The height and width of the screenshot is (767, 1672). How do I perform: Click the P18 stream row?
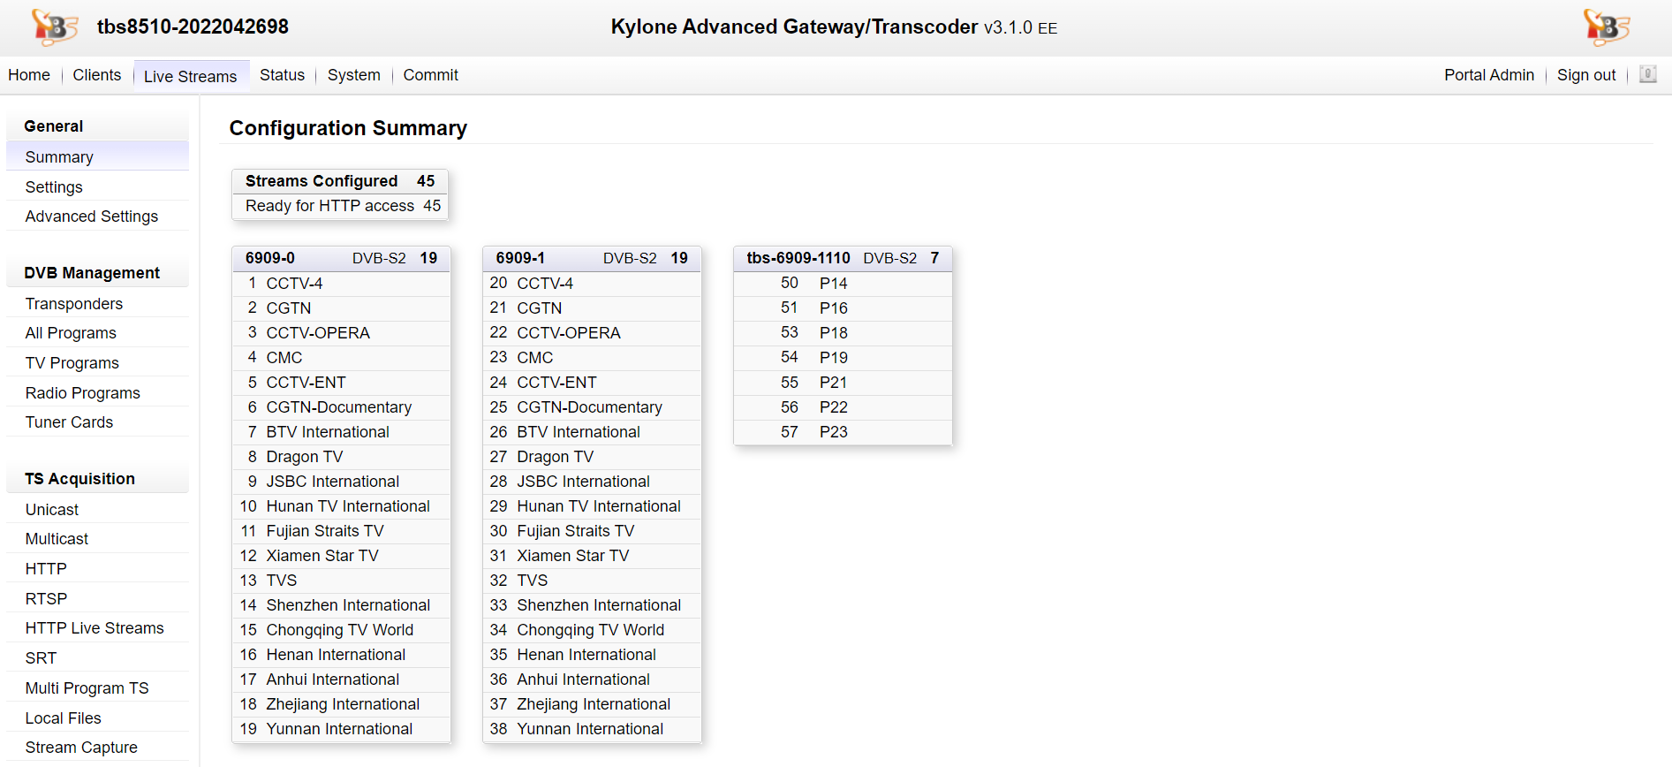[833, 333]
